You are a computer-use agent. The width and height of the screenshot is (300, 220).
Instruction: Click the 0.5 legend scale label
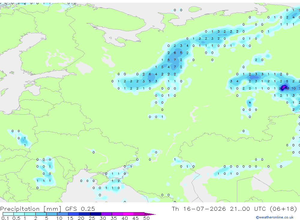(x=16, y=218)
